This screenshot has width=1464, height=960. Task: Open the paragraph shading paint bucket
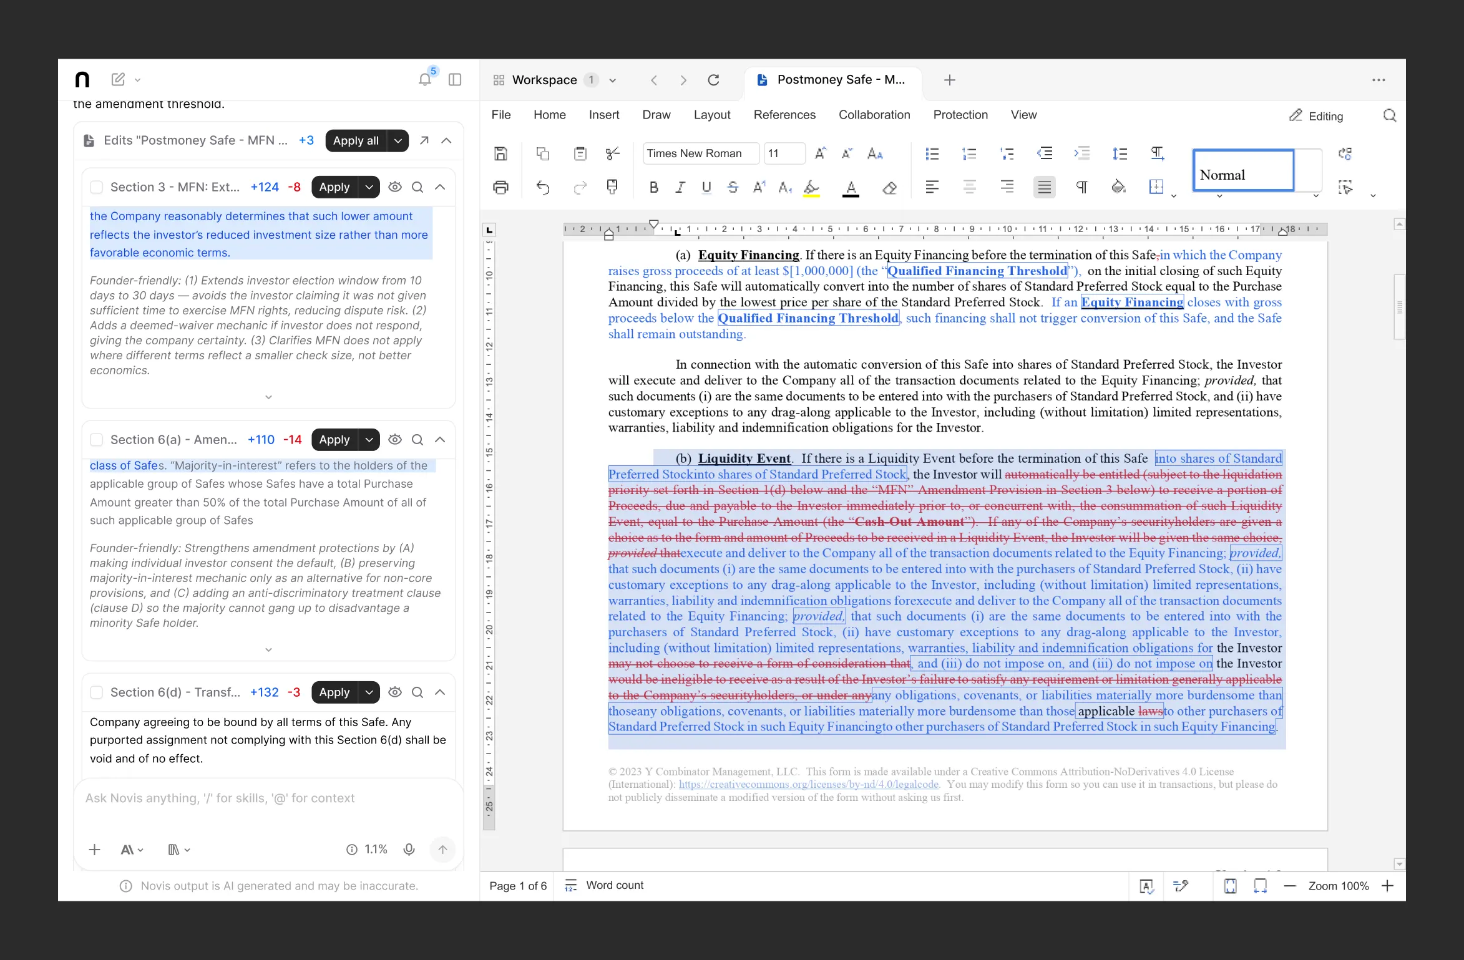pyautogui.click(x=1119, y=187)
